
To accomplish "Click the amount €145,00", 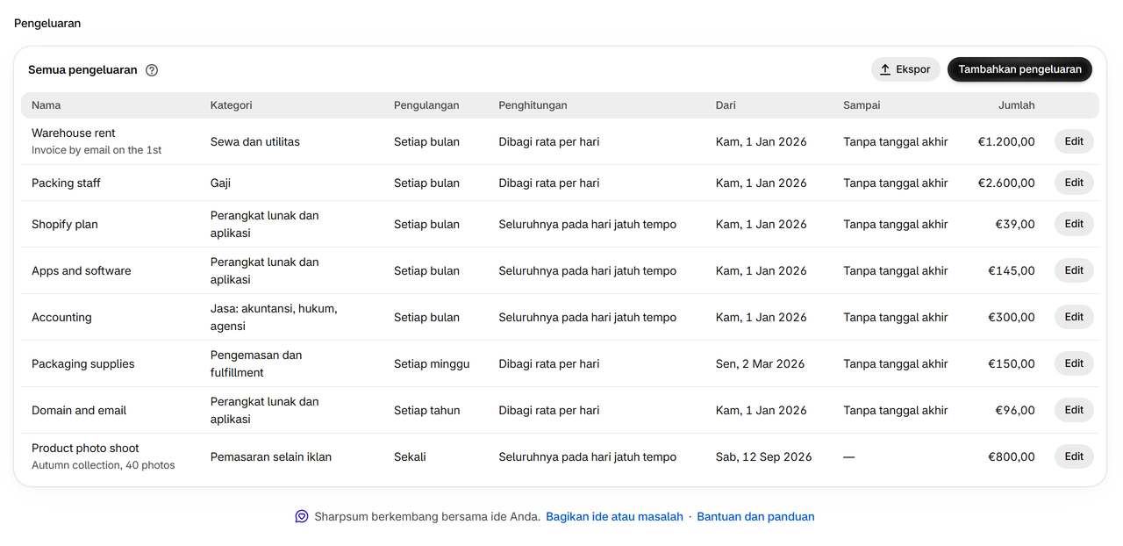I will [1012, 271].
